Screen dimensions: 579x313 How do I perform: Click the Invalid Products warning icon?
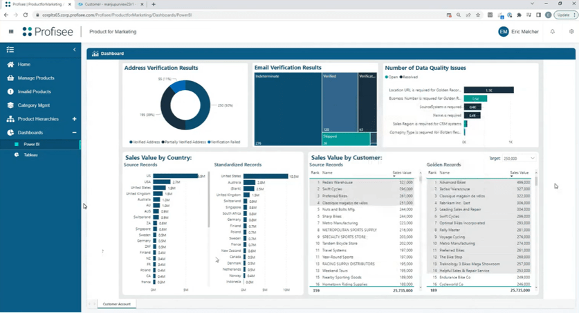(10, 91)
